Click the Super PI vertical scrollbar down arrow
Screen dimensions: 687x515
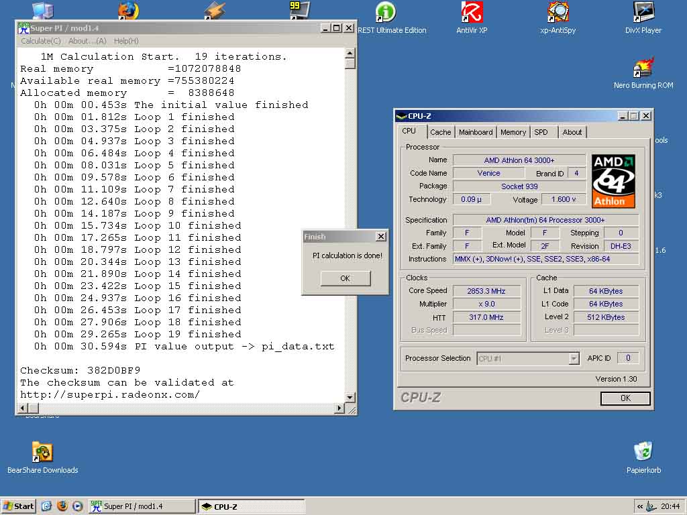coord(350,398)
